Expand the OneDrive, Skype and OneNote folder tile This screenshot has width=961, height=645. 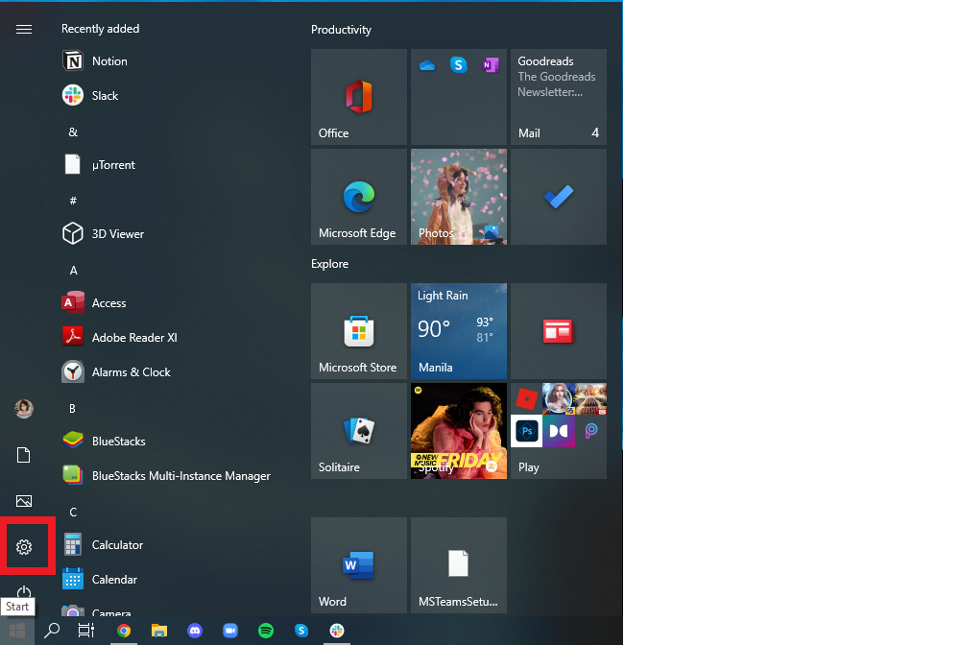[x=459, y=97]
